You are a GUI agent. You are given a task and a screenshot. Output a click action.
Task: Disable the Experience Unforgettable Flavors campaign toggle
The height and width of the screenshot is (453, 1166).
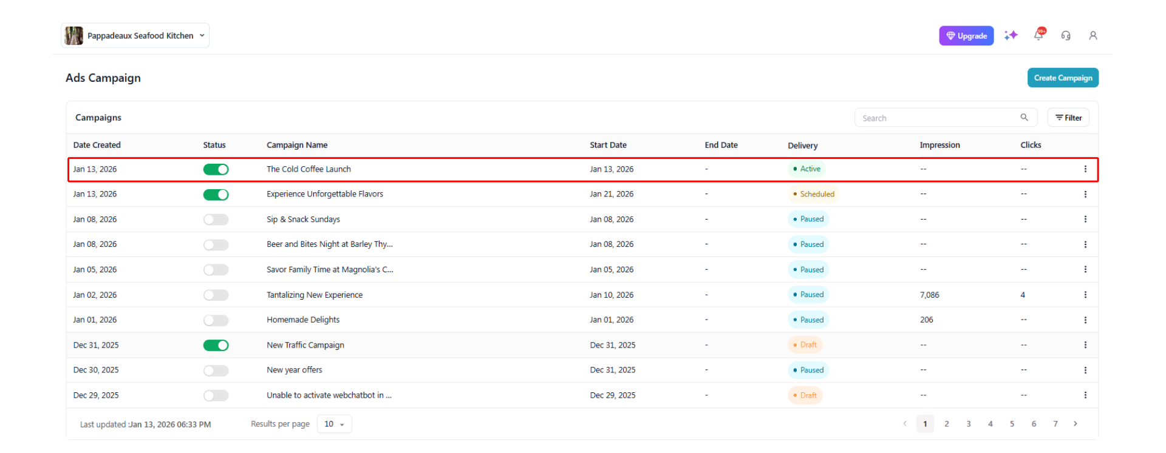(x=216, y=195)
